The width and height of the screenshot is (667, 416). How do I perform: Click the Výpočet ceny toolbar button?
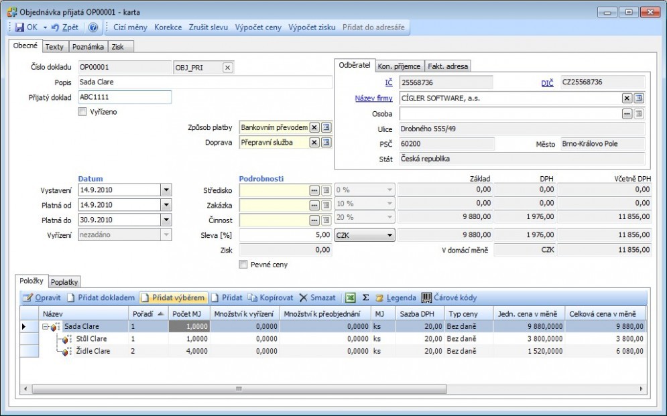(x=258, y=27)
